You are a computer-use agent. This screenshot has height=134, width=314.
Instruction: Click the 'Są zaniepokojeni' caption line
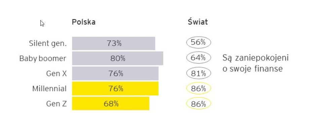click(x=256, y=58)
